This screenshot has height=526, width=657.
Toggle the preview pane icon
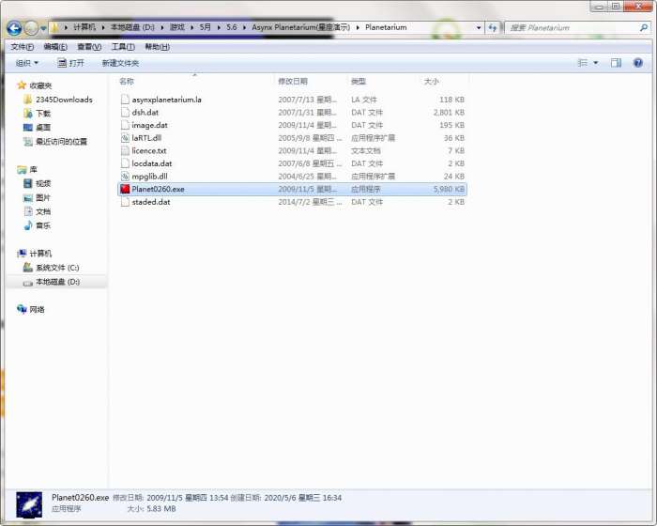[617, 63]
